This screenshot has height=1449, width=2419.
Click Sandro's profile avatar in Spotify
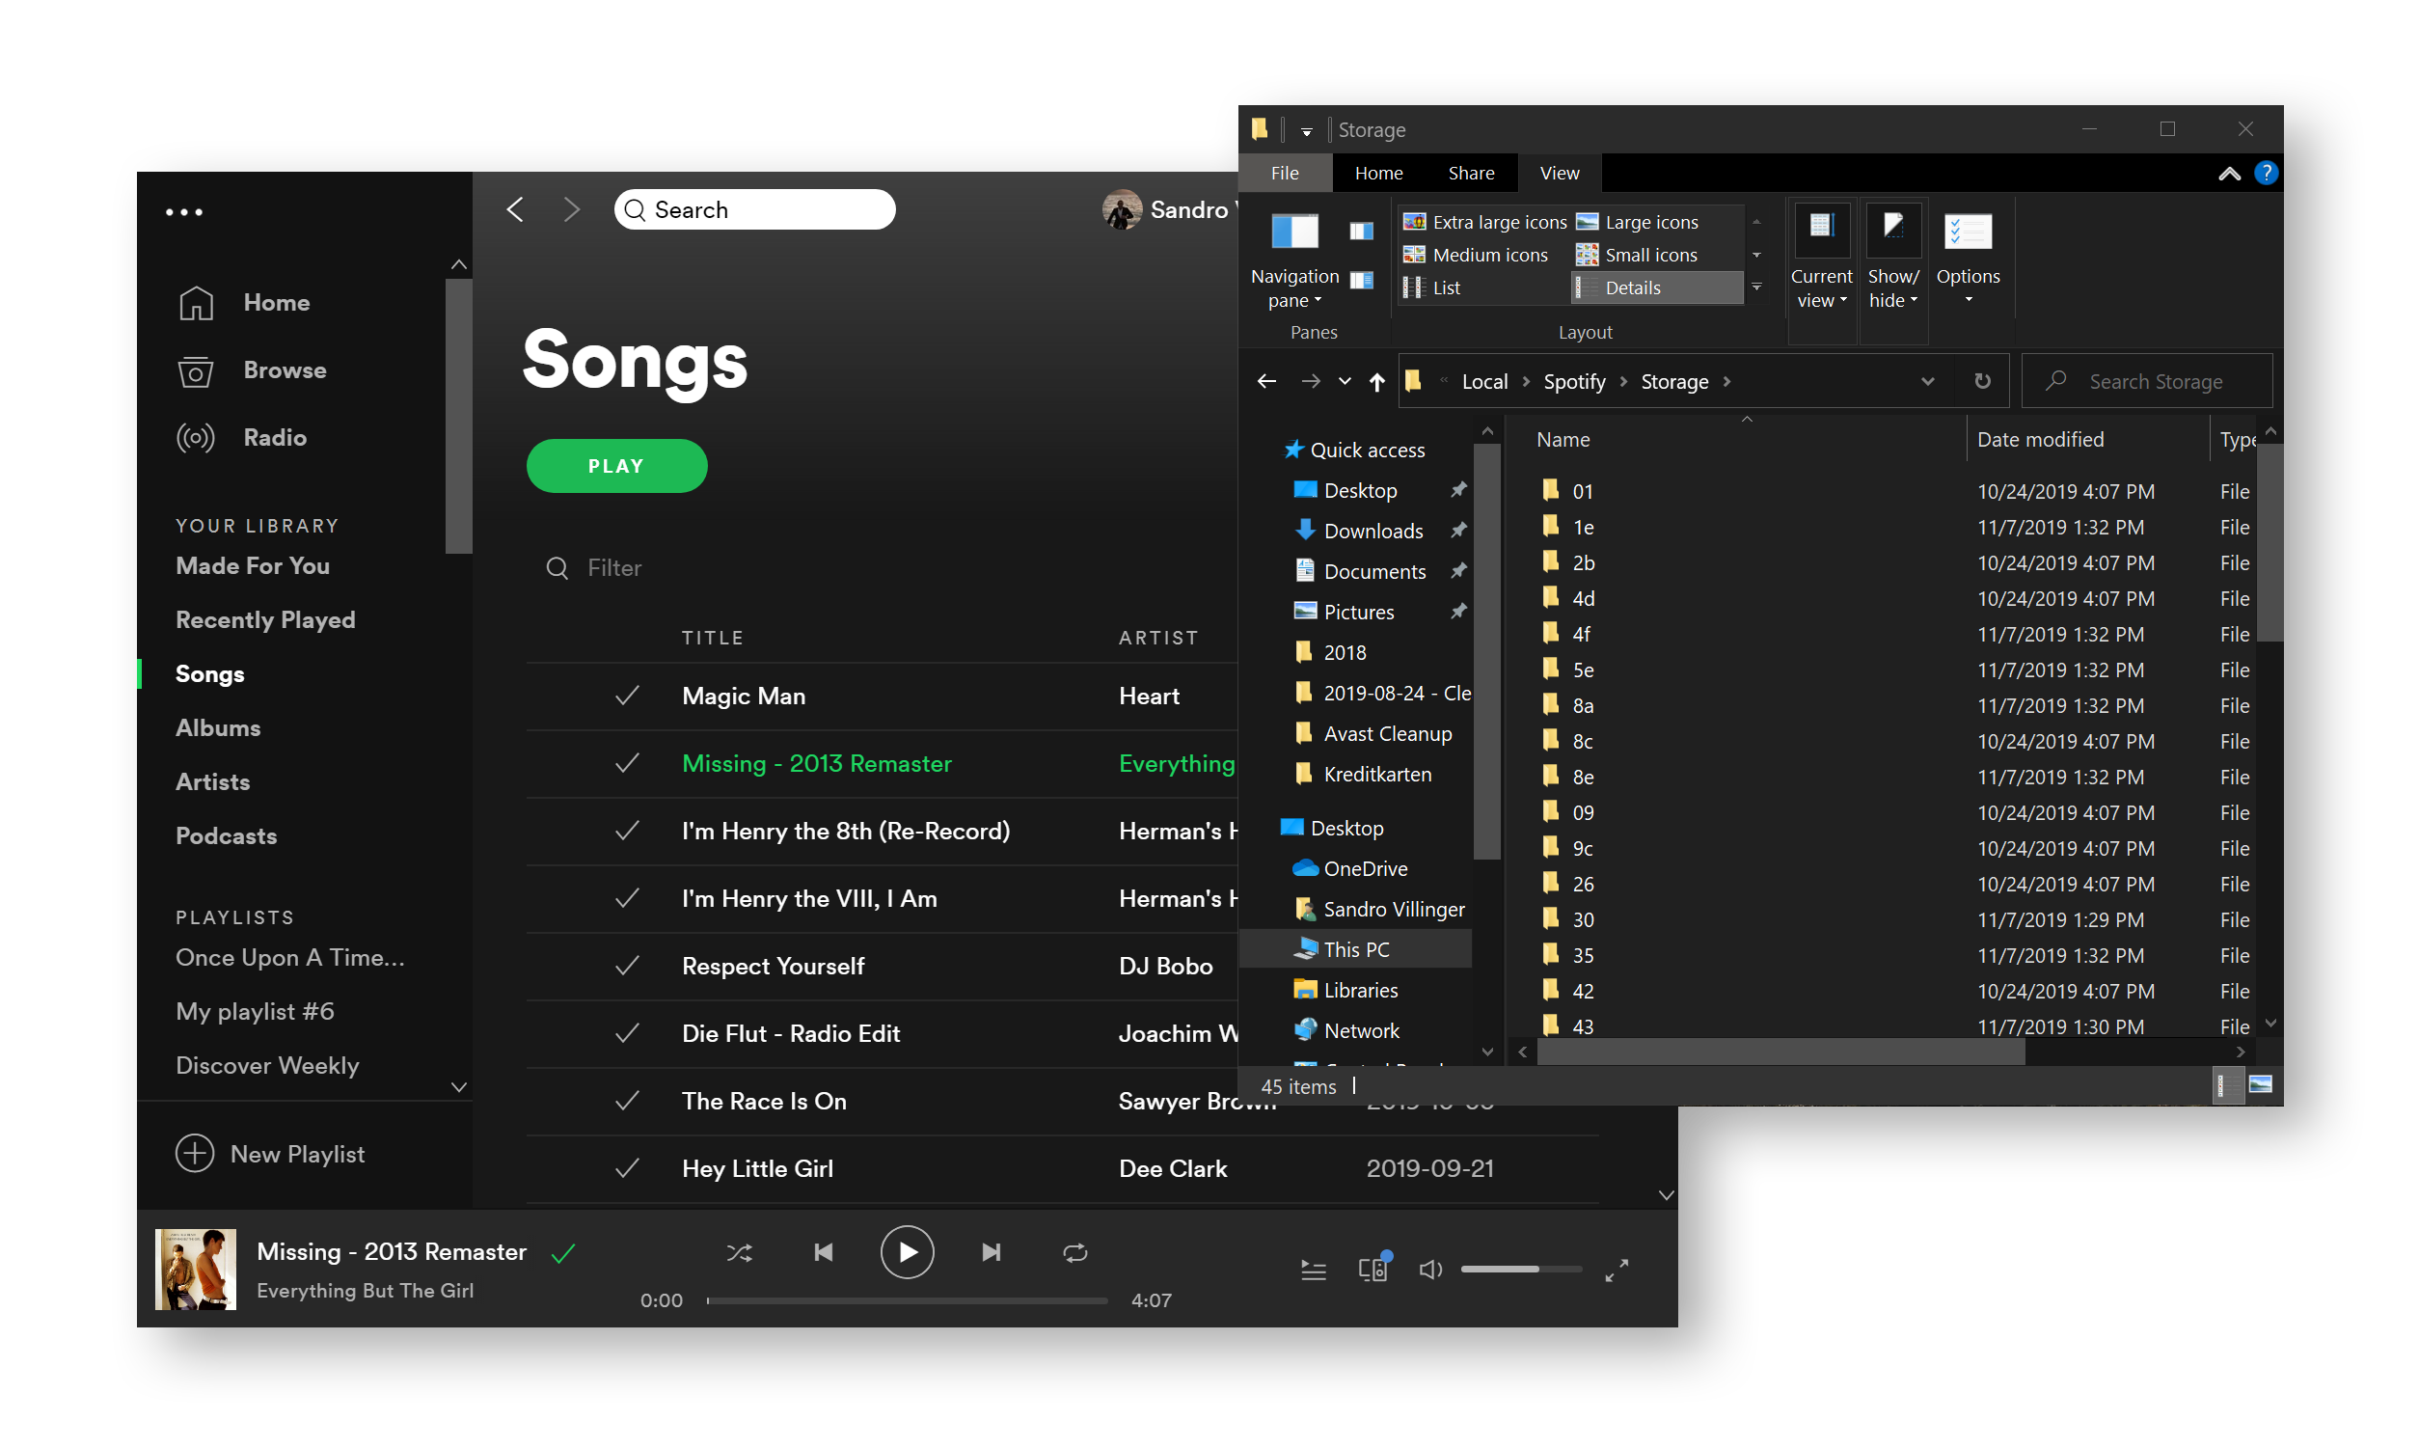(1123, 210)
